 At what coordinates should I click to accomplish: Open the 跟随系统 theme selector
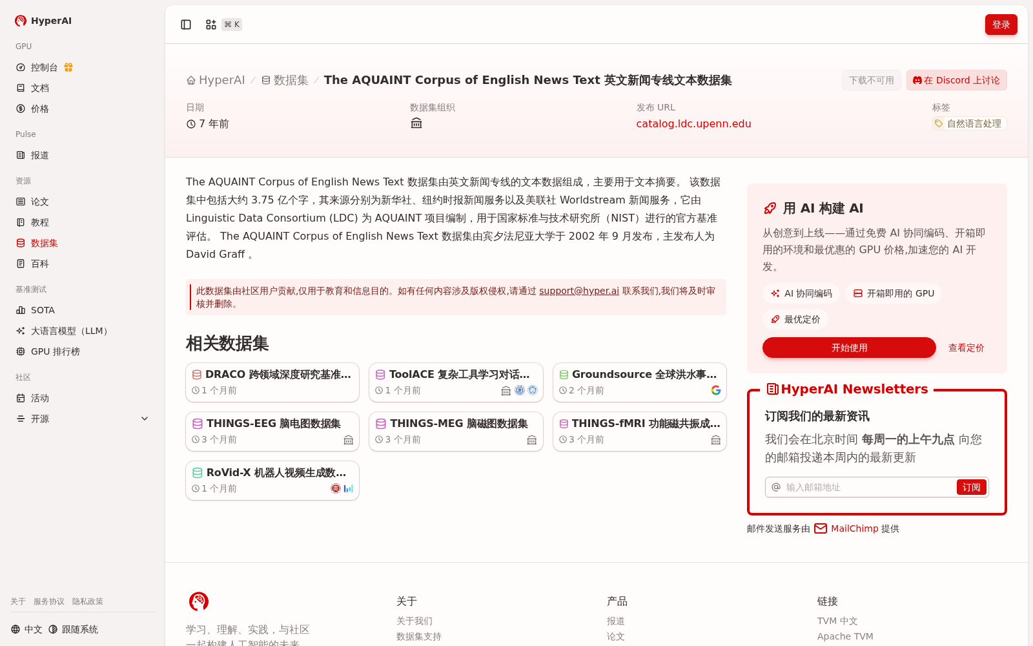73,629
